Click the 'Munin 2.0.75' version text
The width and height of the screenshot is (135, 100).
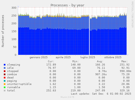coord(67,97)
